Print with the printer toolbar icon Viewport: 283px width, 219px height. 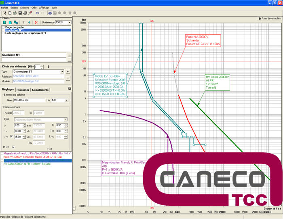25,13
